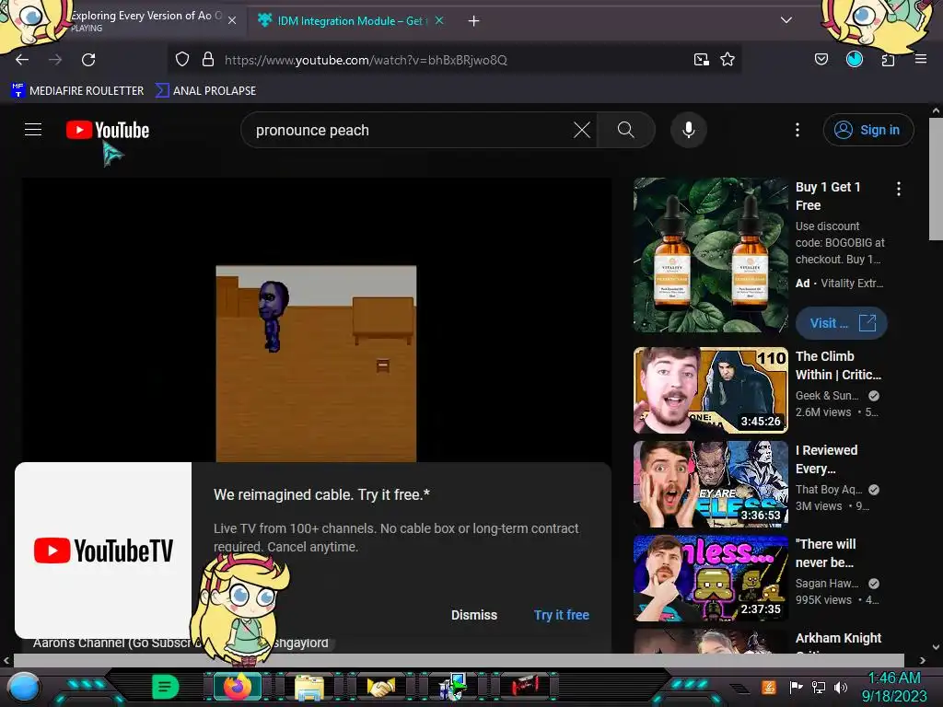Viewport: 943px width, 707px height.
Task: Show site security via the padlock icon
Action: 208,60
